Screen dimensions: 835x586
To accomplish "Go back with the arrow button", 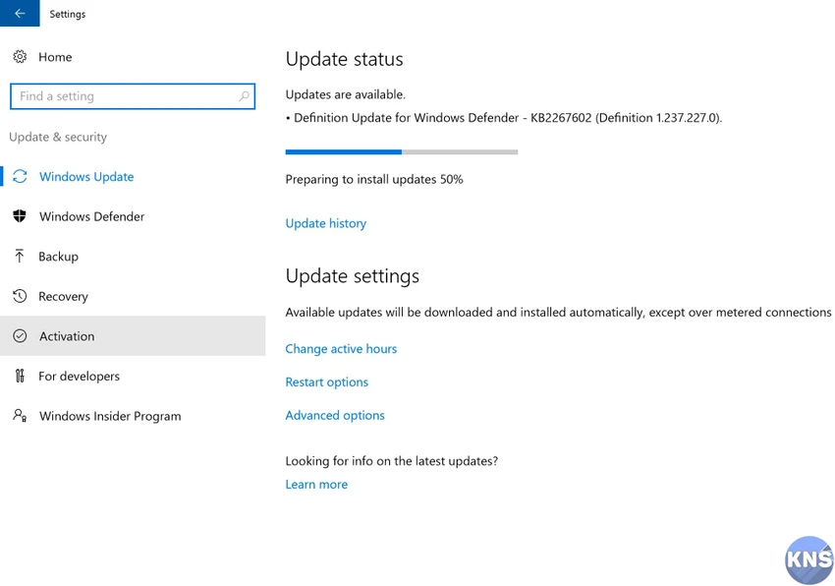I will pos(20,14).
